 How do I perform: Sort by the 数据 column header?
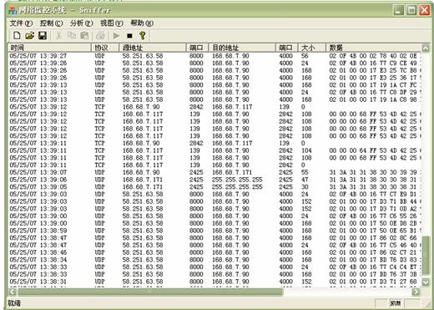[374, 48]
